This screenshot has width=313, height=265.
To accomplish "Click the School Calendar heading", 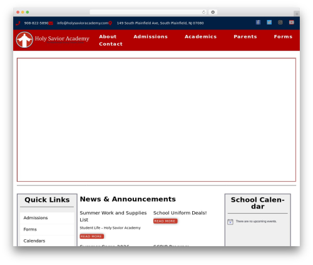I will point(258,203).
